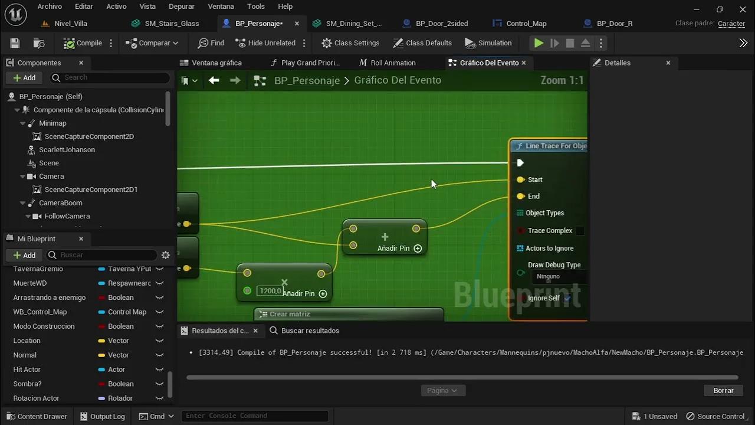Enable Trace Complex on the Line Trace node

click(580, 230)
